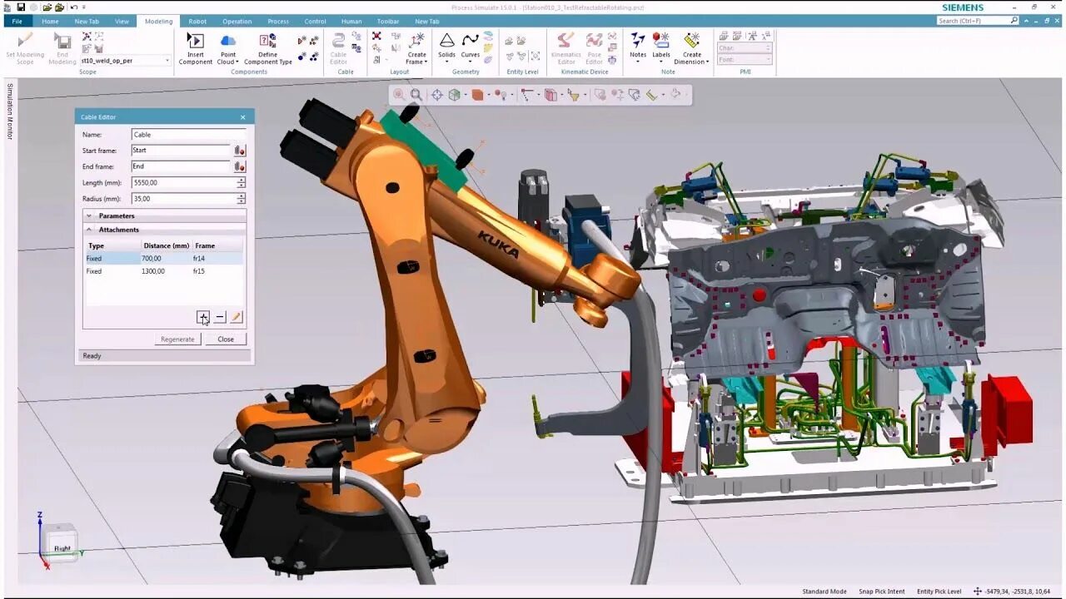Image resolution: width=1066 pixels, height=599 pixels.
Task: Click the End frame input field
Action: pos(181,166)
